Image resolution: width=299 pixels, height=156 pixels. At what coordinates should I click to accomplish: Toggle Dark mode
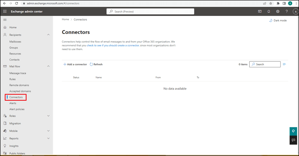(278, 21)
